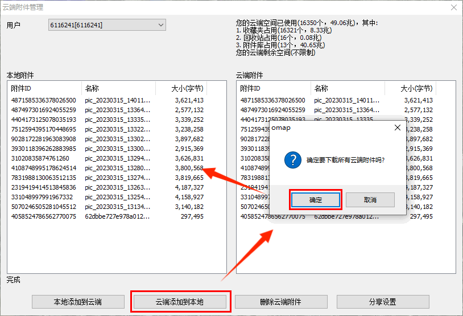The width and height of the screenshot is (463, 316).
Task: Sort cloud list by 名称 column header
Action: coord(348,88)
